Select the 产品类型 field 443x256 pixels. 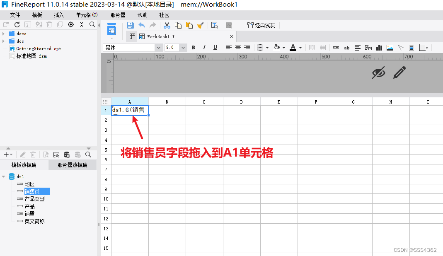click(x=34, y=199)
